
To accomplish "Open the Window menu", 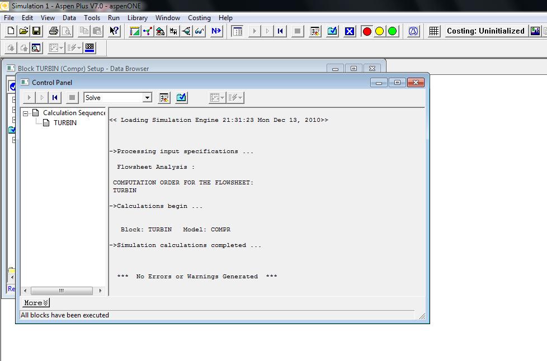I will 167,18.
